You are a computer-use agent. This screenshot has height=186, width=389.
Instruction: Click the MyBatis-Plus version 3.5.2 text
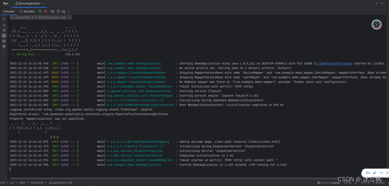click(54, 137)
